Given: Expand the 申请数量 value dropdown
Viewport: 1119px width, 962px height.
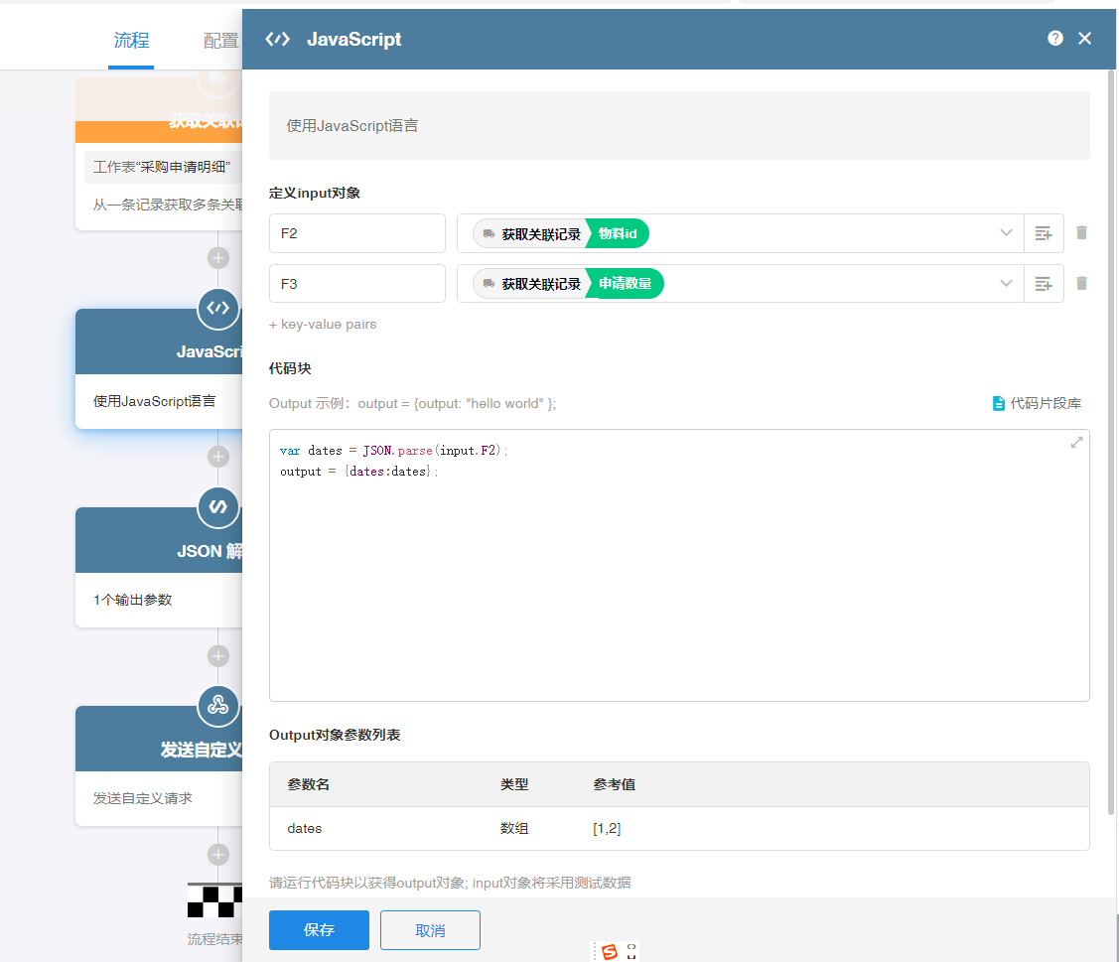Looking at the screenshot, I should (x=1006, y=284).
